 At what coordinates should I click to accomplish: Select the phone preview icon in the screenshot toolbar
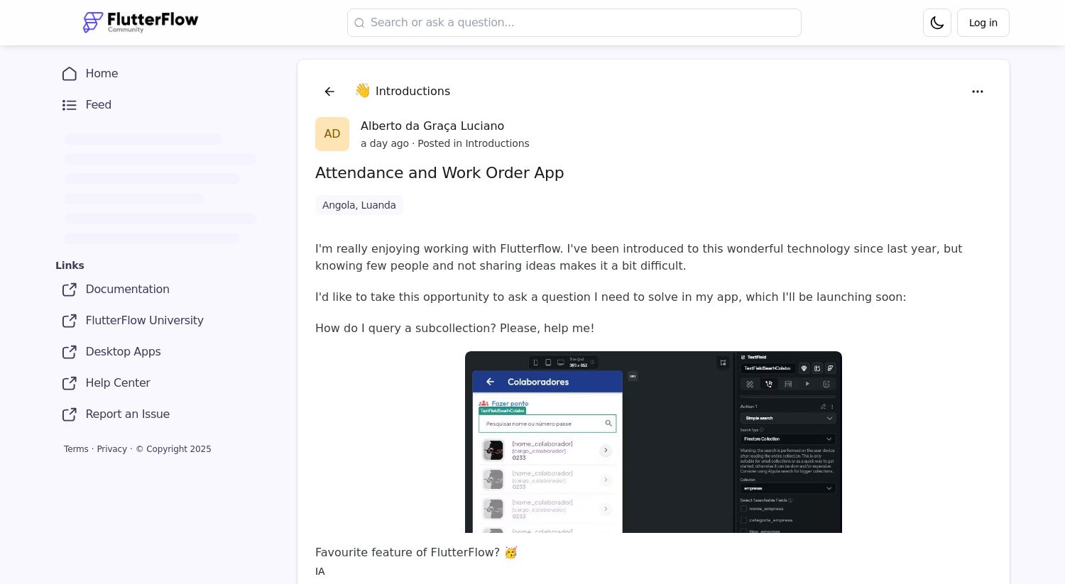pos(535,363)
